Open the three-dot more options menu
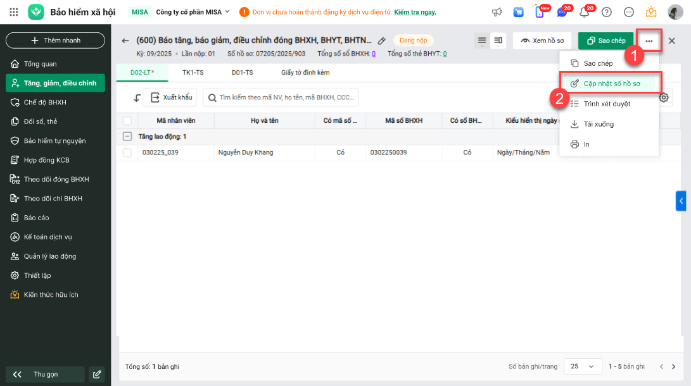691x386 pixels. (649, 41)
